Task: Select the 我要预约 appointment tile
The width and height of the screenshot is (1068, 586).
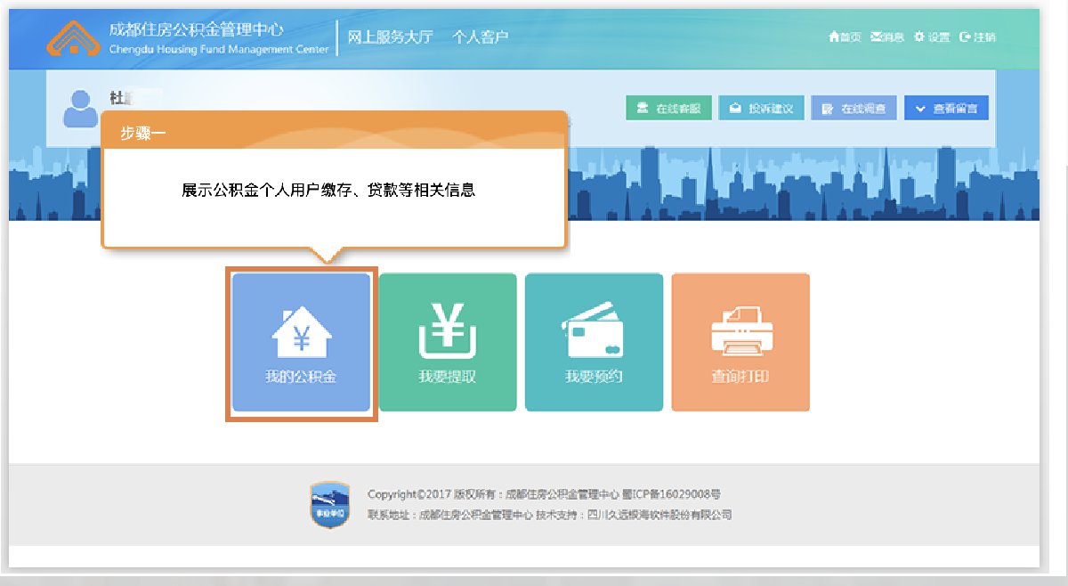Action: click(x=594, y=342)
